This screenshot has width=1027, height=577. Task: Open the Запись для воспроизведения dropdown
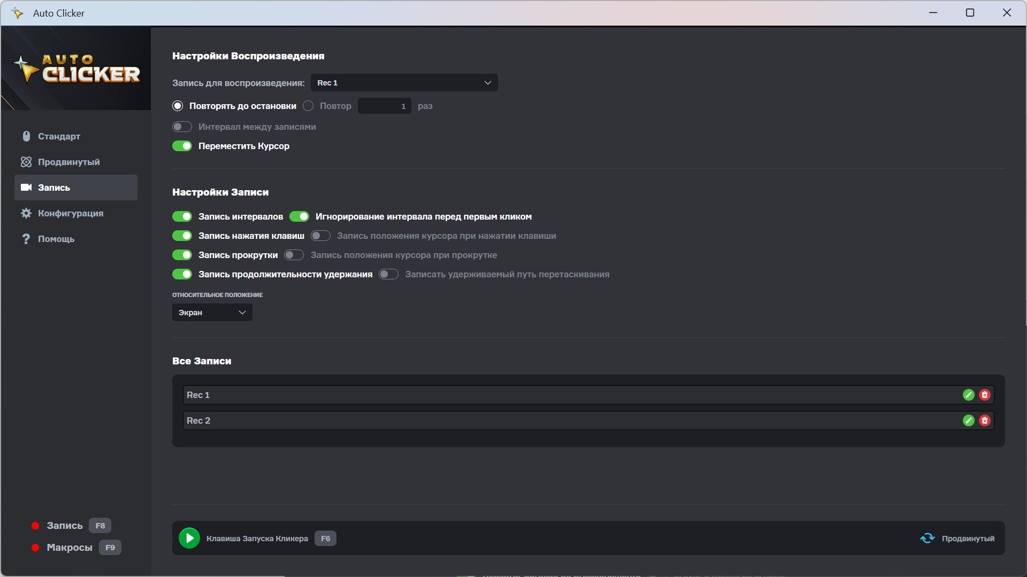pos(404,82)
